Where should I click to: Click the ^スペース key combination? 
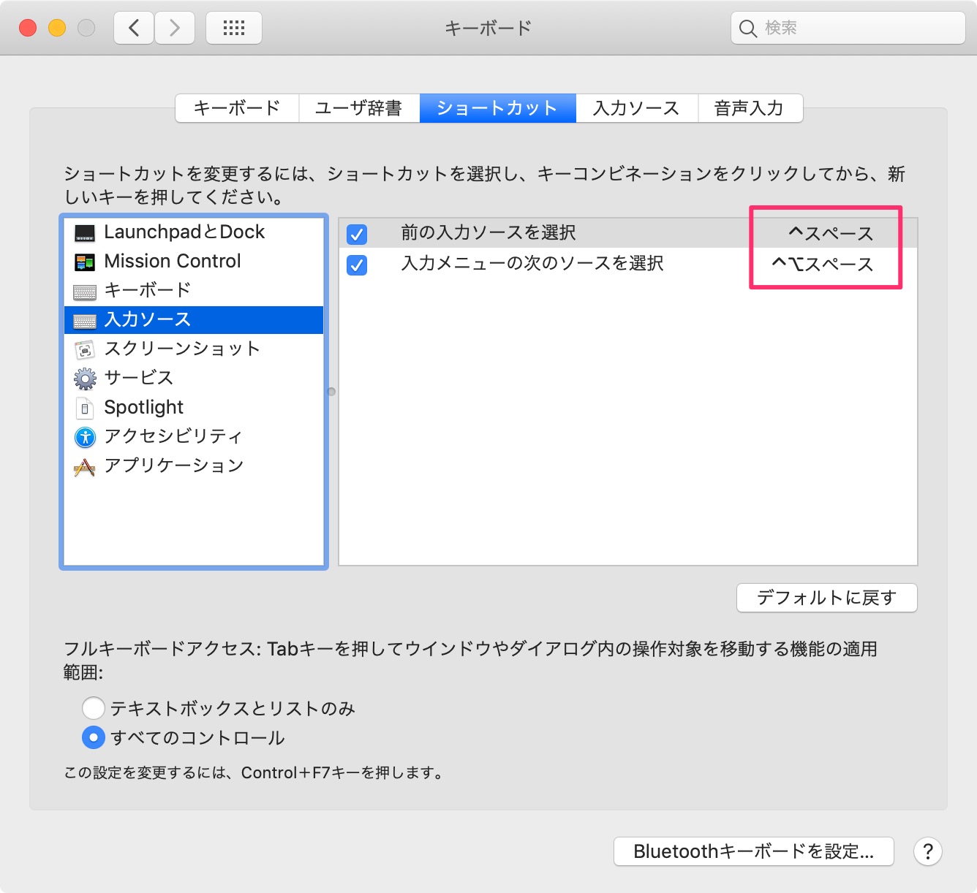[x=831, y=234]
